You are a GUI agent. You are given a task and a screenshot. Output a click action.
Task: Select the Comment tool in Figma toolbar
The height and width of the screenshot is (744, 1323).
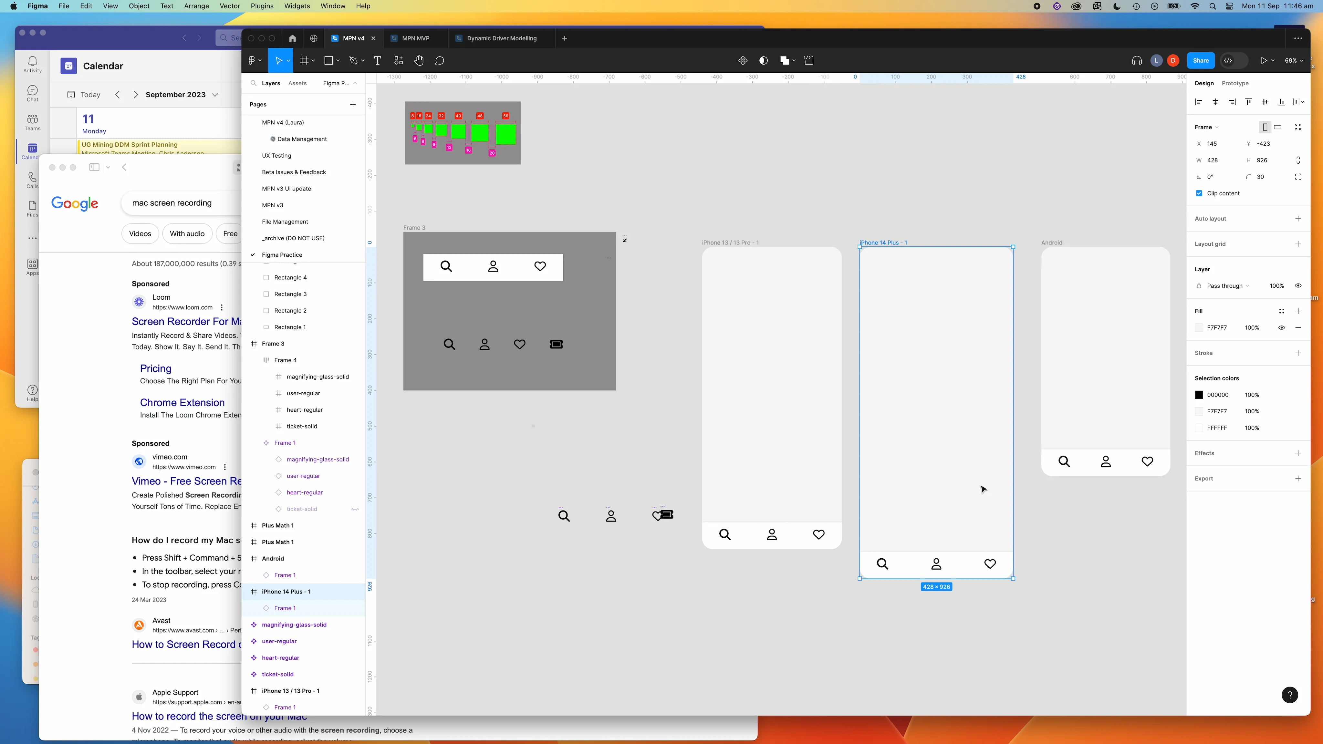coord(439,61)
